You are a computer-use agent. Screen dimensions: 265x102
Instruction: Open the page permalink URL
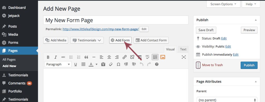pyautogui.click(x=101, y=29)
